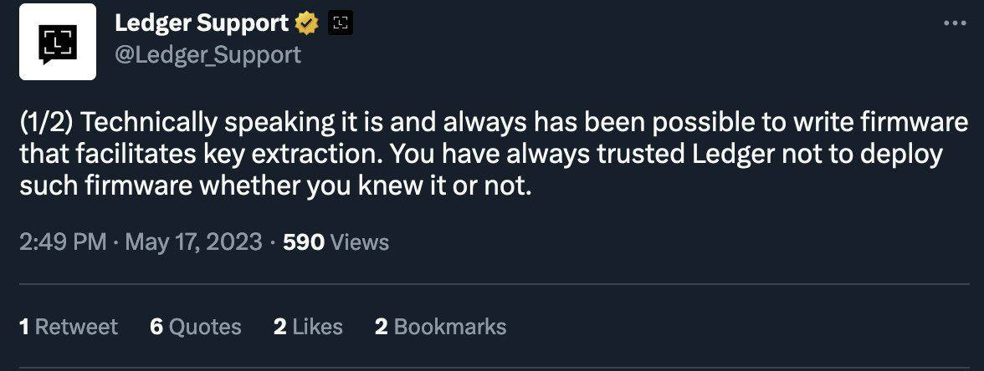The image size is (984, 371).
Task: Click the 2:49 PM timestamp
Action: tap(62, 242)
